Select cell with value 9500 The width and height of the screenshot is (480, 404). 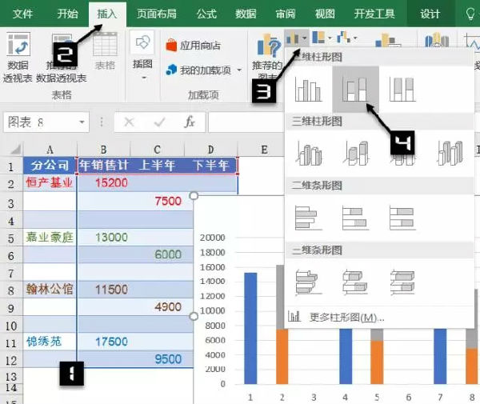point(158,359)
